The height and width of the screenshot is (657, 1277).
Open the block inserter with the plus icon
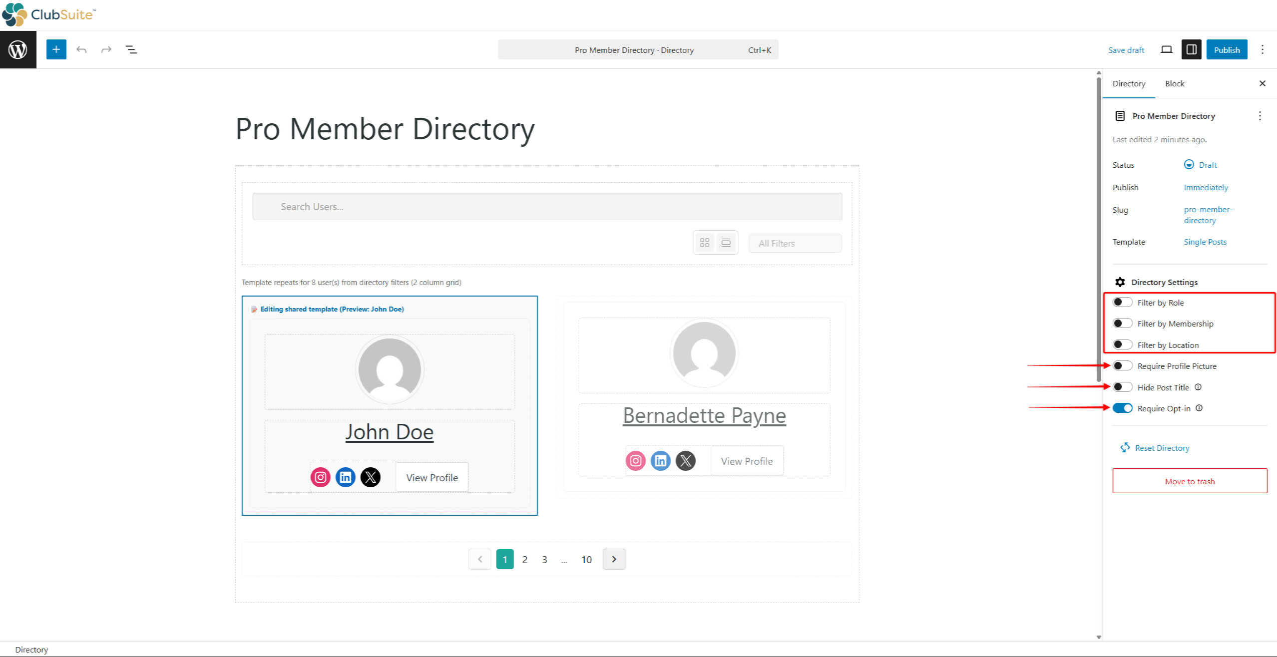56,49
